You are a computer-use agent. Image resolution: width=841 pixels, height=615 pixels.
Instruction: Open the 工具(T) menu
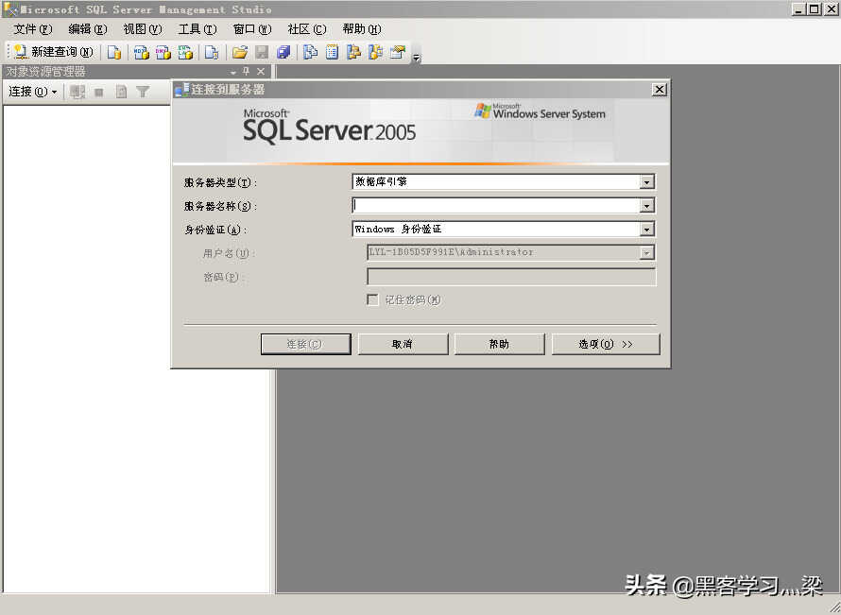click(197, 29)
